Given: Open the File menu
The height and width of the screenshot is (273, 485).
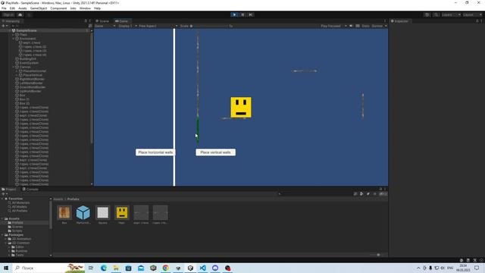Looking at the screenshot, I should [x=4, y=8].
